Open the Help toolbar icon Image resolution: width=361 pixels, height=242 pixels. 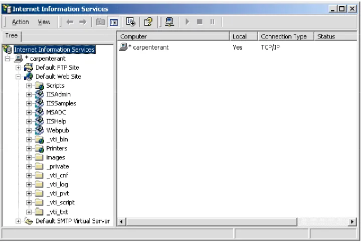[x=148, y=22]
